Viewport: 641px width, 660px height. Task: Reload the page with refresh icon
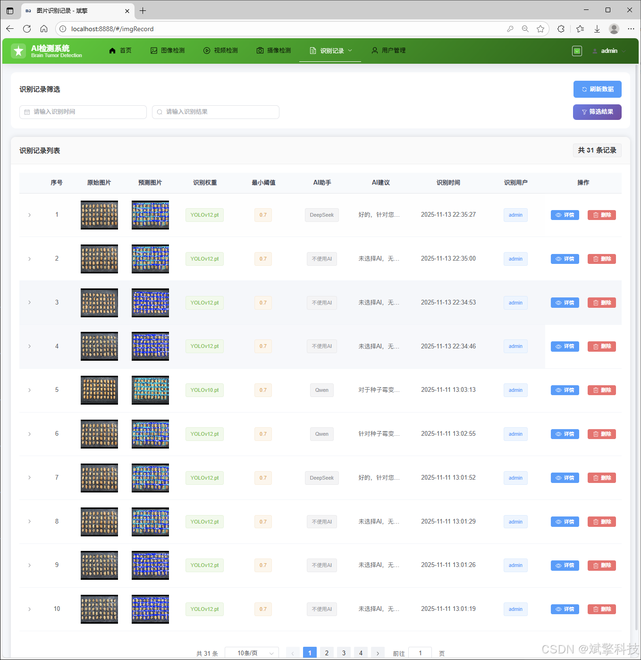pyautogui.click(x=27, y=29)
